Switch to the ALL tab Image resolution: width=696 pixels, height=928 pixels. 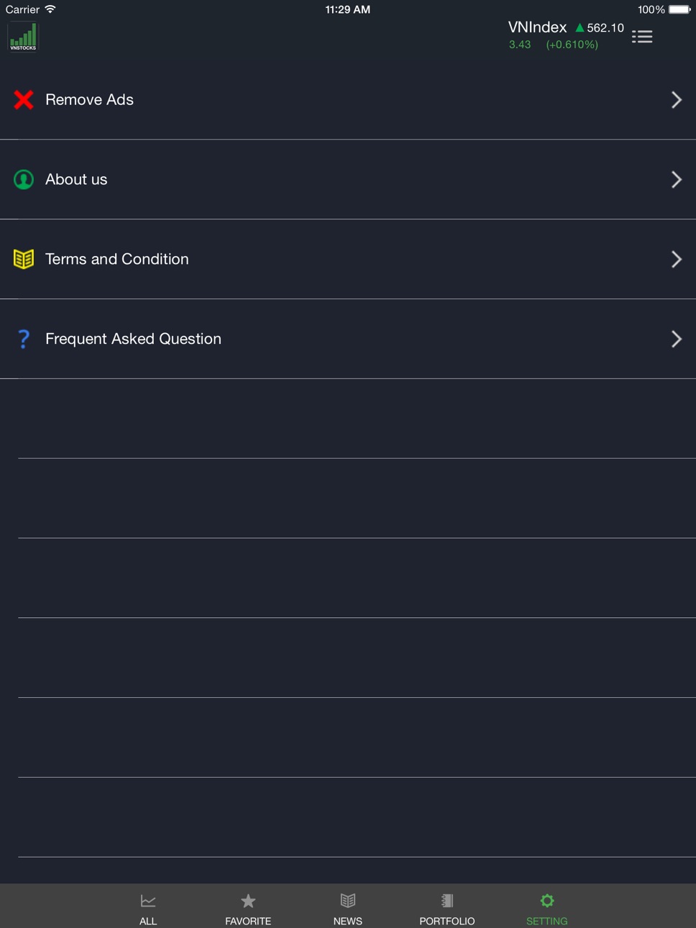tap(148, 909)
